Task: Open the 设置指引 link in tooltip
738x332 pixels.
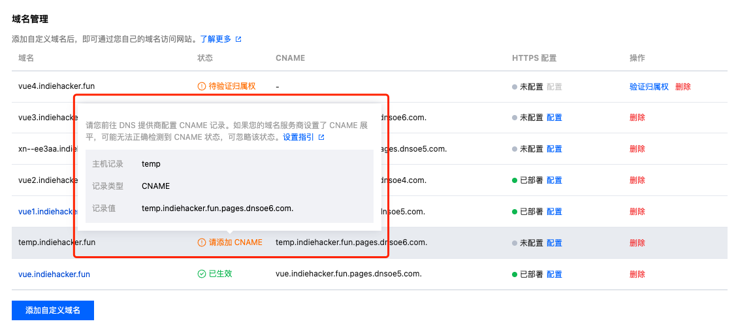Action: 298,137
